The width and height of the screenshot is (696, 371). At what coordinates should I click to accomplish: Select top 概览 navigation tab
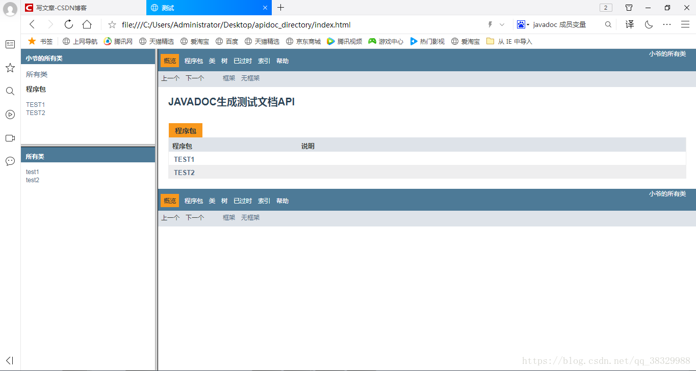tap(170, 61)
